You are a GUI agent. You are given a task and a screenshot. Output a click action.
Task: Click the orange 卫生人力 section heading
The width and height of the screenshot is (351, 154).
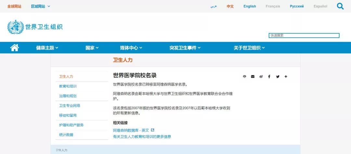tap(123, 60)
